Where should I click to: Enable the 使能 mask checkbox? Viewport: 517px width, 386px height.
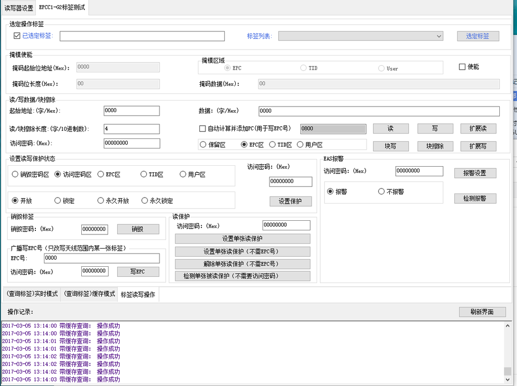tap(462, 67)
